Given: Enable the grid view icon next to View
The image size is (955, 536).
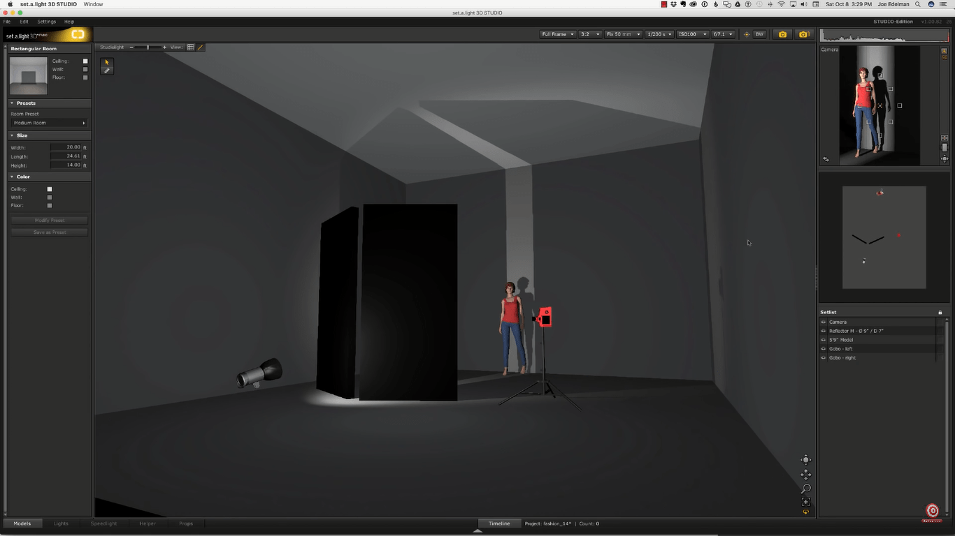Looking at the screenshot, I should (191, 47).
